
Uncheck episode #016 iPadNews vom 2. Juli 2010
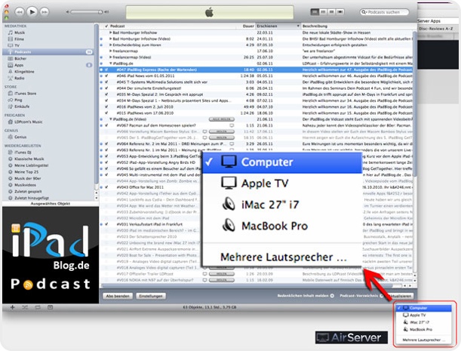(x=106, y=106)
